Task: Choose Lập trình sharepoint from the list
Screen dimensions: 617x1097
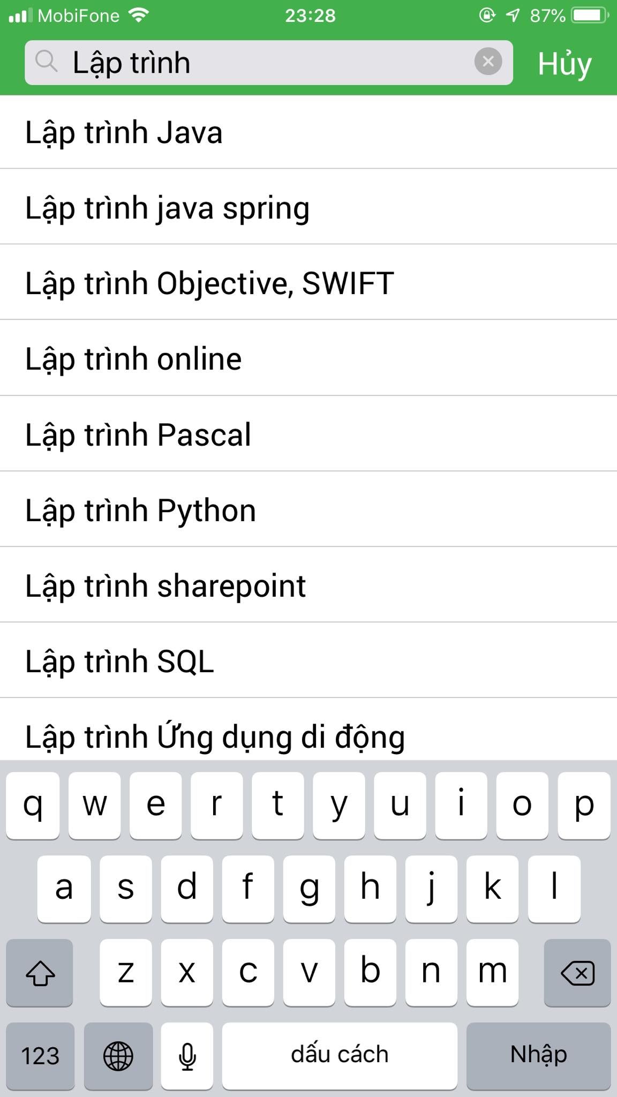Action: [x=164, y=585]
